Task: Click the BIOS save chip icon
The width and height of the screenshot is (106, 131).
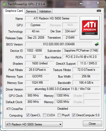Action: point(97,44)
